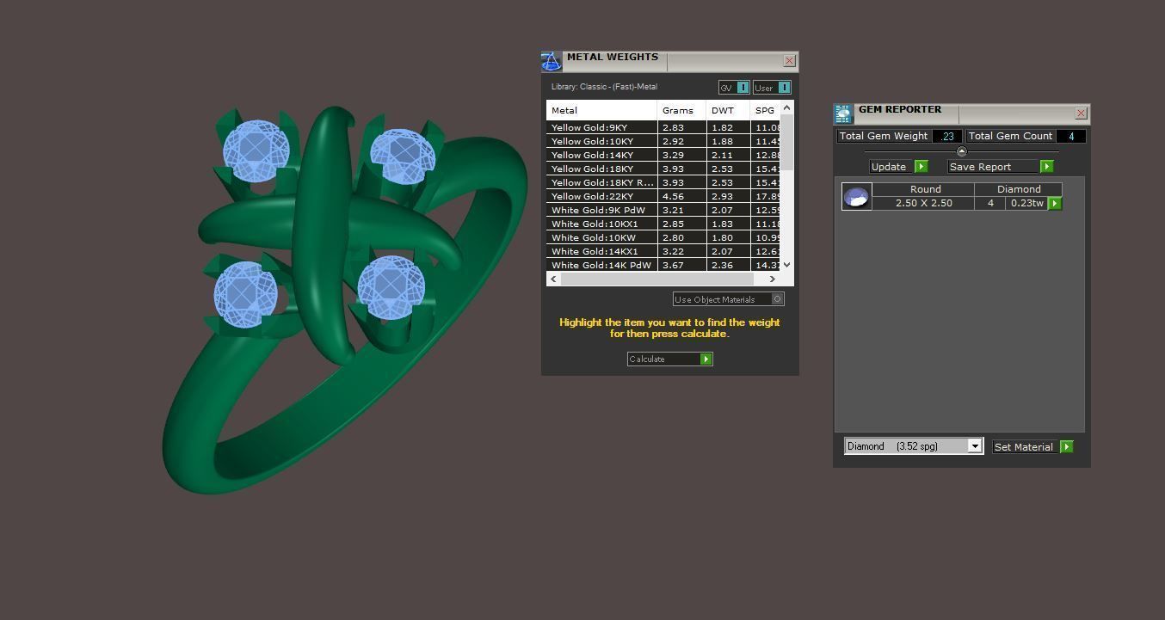Click green arrow next to Update
The width and height of the screenshot is (1165, 620).
pyautogui.click(x=921, y=167)
